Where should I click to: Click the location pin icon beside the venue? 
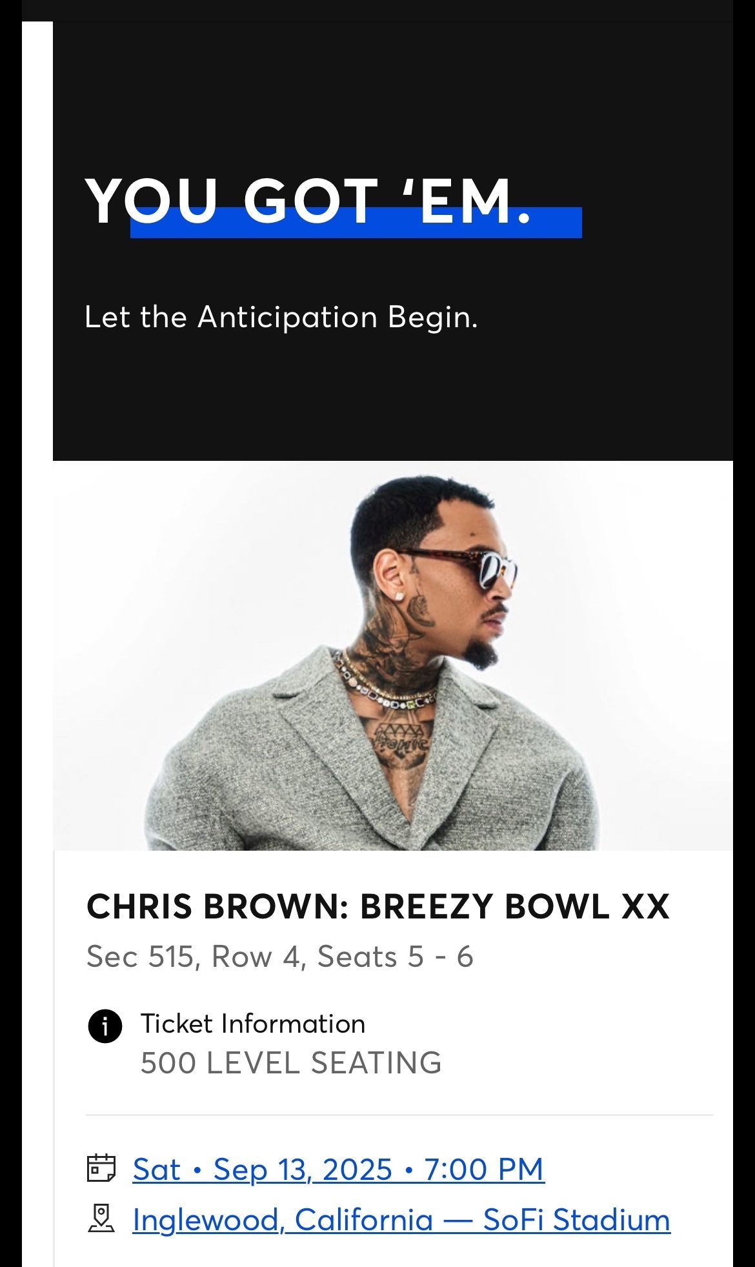(x=101, y=1218)
